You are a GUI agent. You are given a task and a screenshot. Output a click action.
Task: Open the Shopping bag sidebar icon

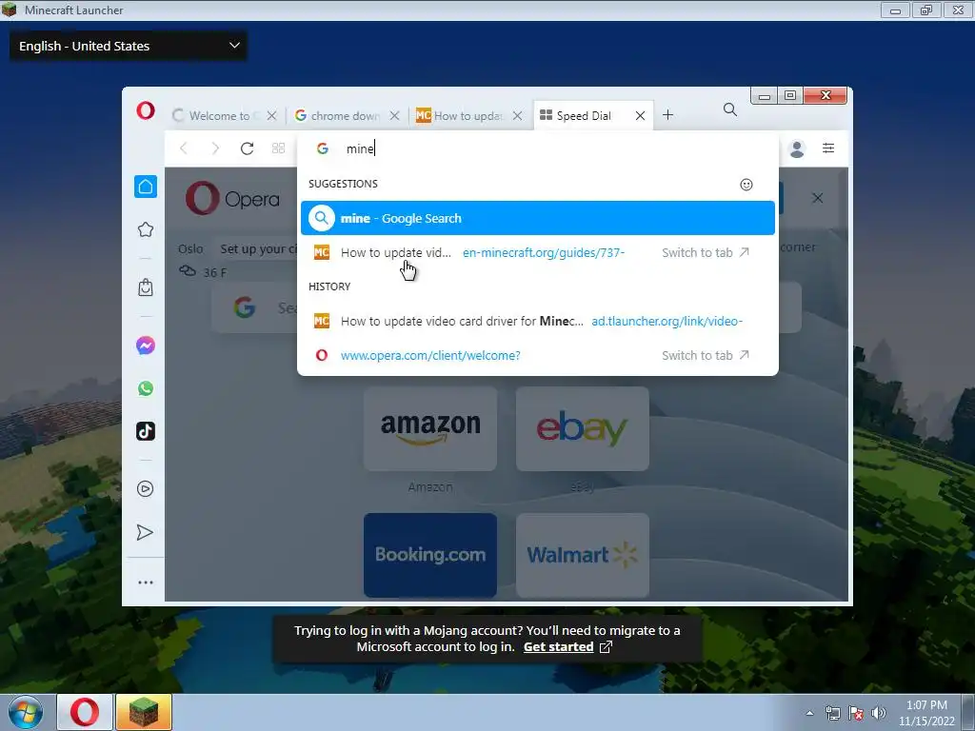pos(146,287)
